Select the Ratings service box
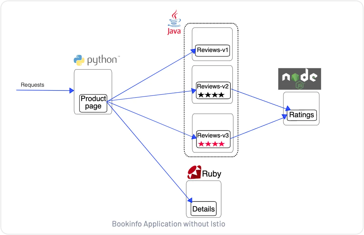This screenshot has height=235, width=364. 302,115
